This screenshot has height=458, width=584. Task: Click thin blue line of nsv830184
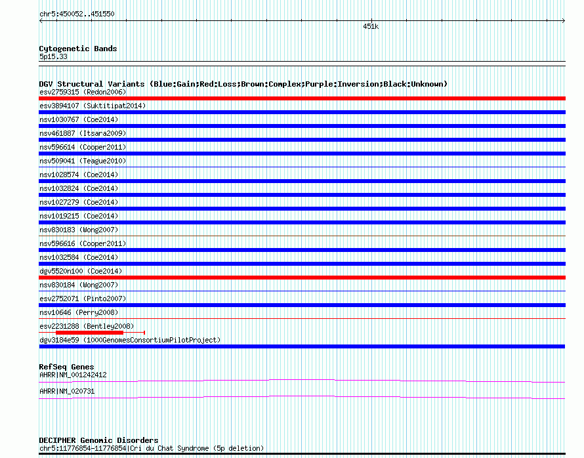point(302,291)
